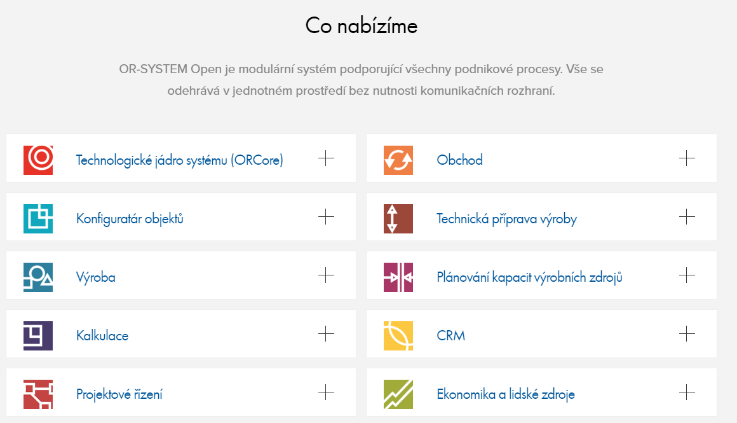
Task: Click the blue Výroba shapes icon
Action: tap(38, 277)
